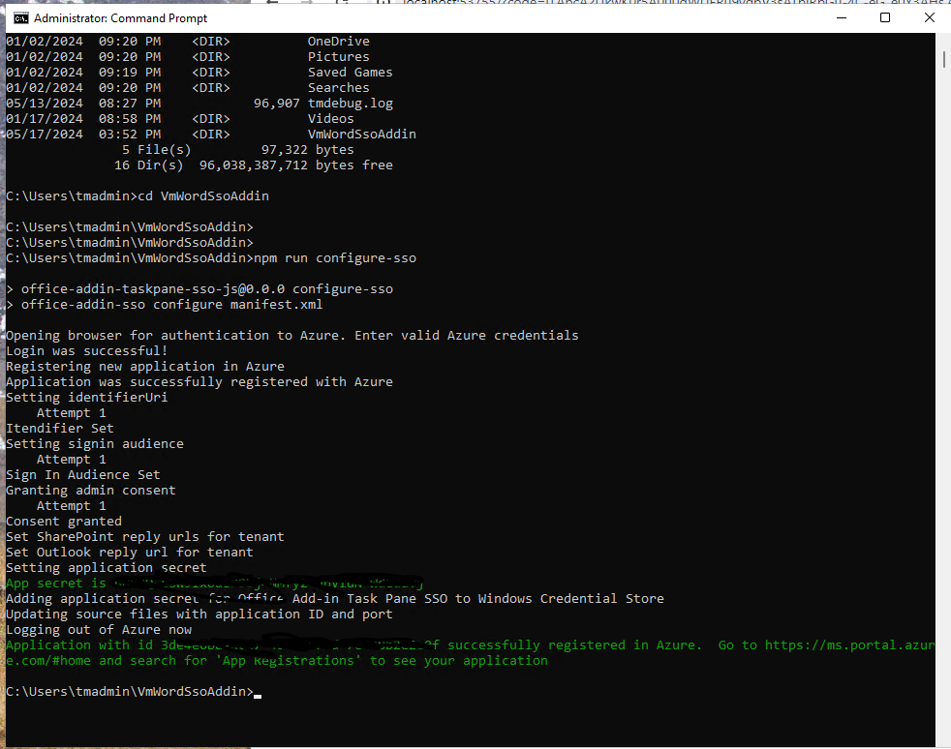
Task: Click the 'Consent granted' output line
Action: pos(64,522)
